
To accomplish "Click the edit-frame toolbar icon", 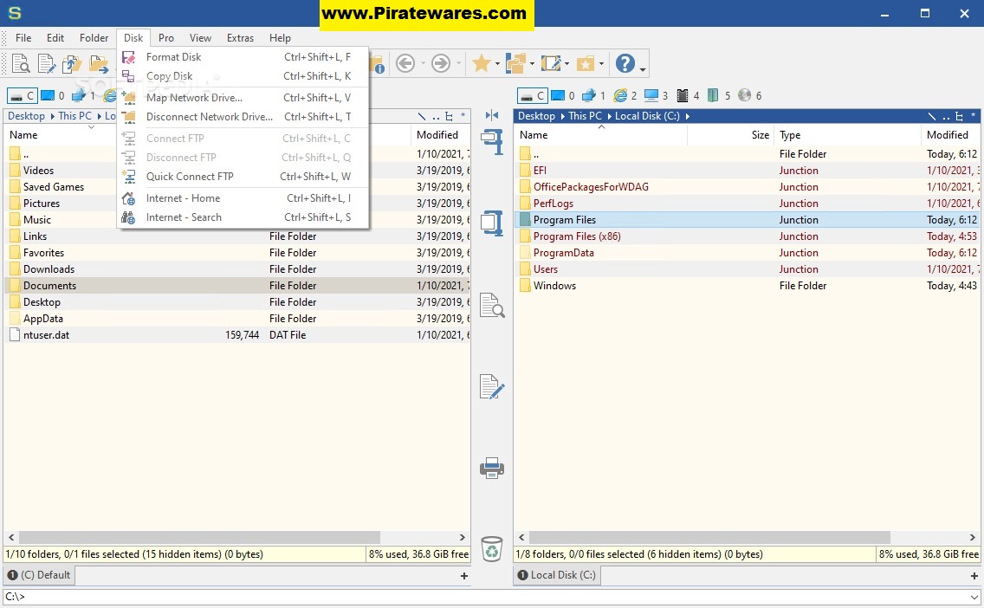I will click(550, 62).
